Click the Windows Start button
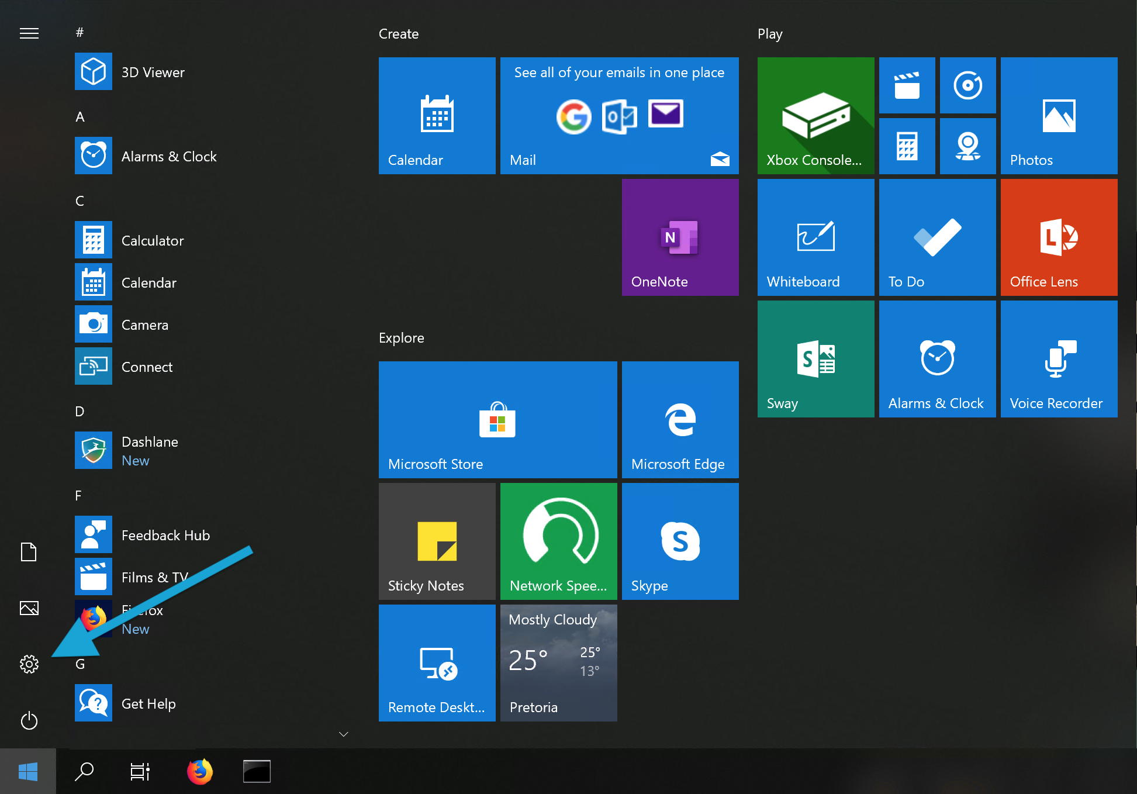The height and width of the screenshot is (794, 1137). click(x=28, y=771)
